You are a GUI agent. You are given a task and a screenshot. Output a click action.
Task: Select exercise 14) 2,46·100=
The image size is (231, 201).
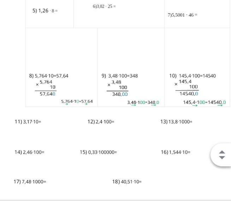click(29, 152)
